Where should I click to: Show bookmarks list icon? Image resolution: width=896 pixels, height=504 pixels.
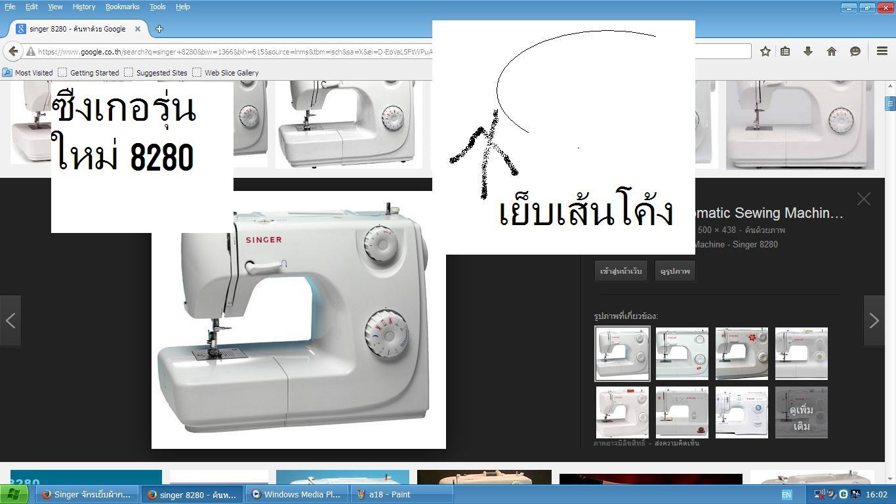point(785,51)
